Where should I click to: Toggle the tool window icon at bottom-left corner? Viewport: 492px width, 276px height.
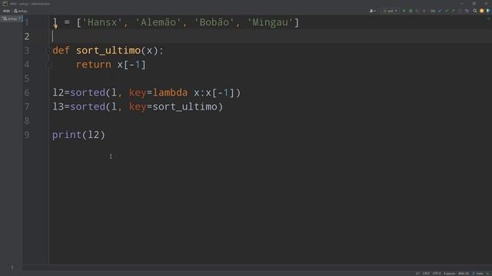[x=12, y=267]
